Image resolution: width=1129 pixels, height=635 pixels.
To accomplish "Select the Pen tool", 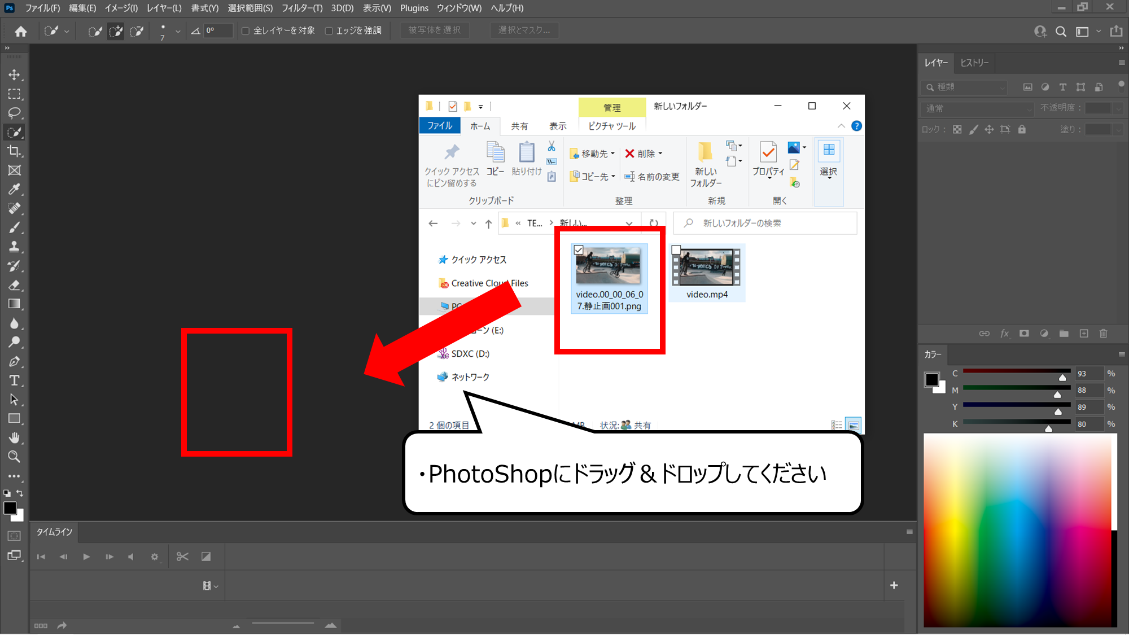I will [15, 361].
